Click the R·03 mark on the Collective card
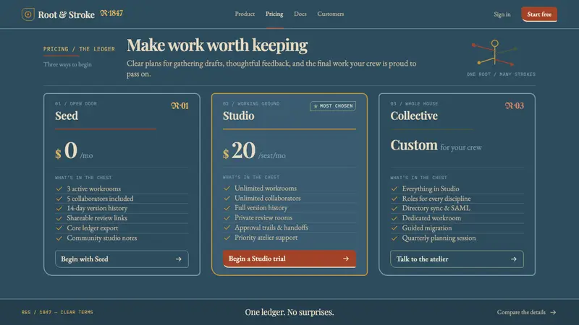 tap(515, 105)
